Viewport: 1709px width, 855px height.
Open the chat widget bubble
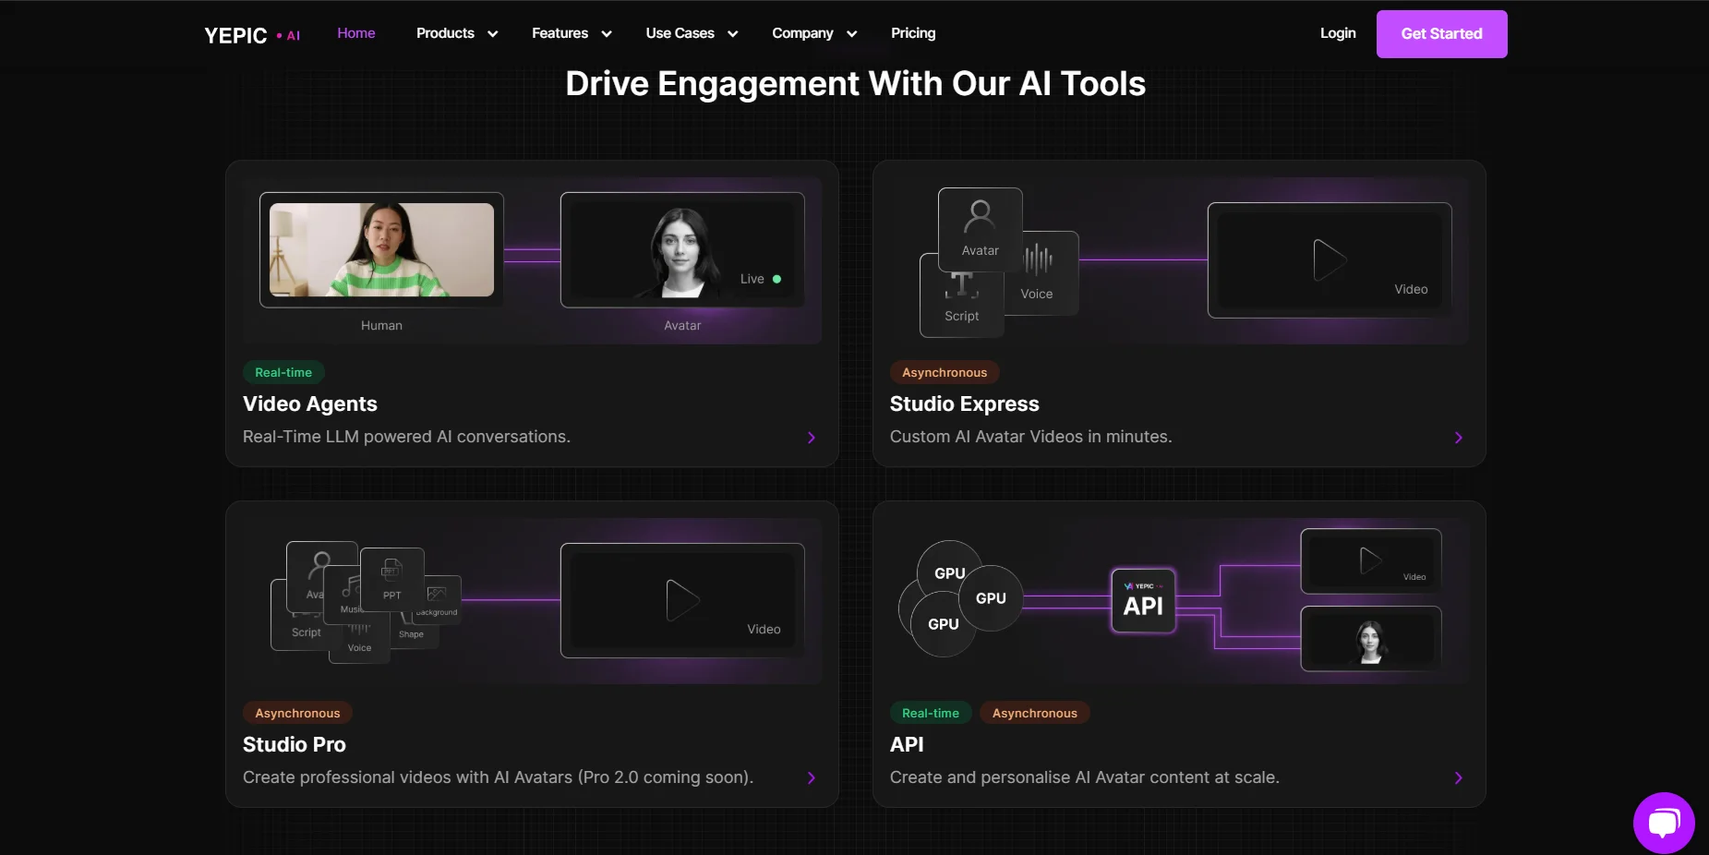tap(1662, 822)
